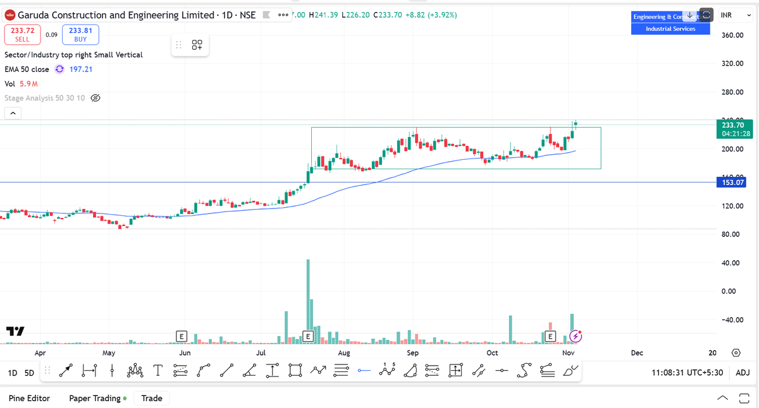This screenshot has height=408, width=759.
Task: Open the INR currency dropdown
Action: click(x=736, y=15)
